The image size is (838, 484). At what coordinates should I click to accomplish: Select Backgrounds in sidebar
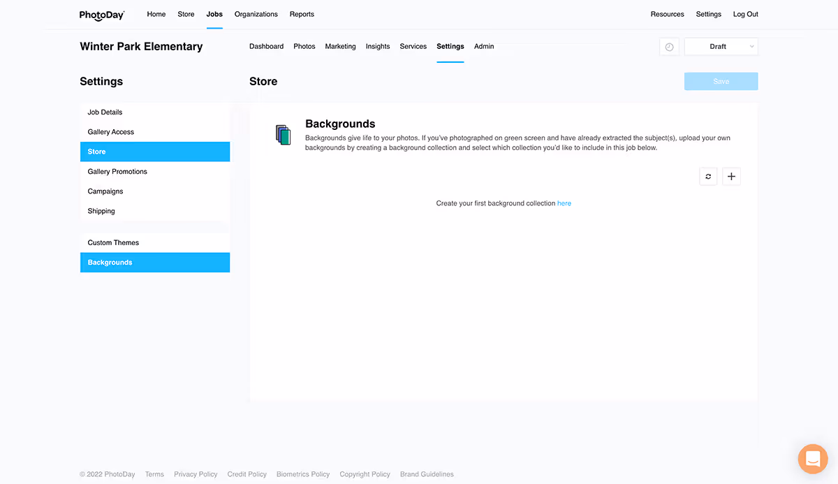click(155, 263)
